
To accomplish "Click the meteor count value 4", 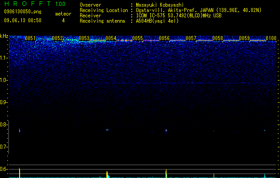I will [x=63, y=20].
